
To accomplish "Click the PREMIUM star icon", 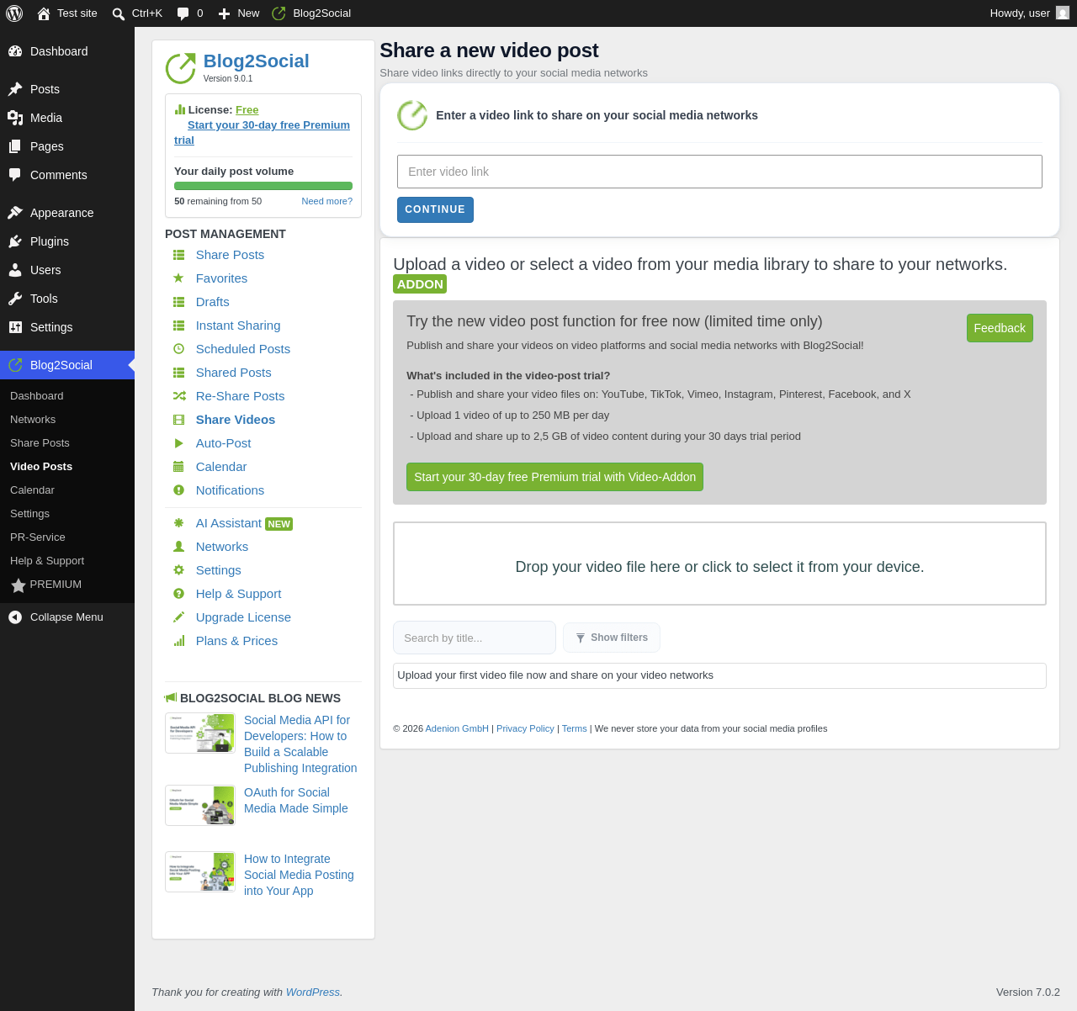I will pos(19,585).
